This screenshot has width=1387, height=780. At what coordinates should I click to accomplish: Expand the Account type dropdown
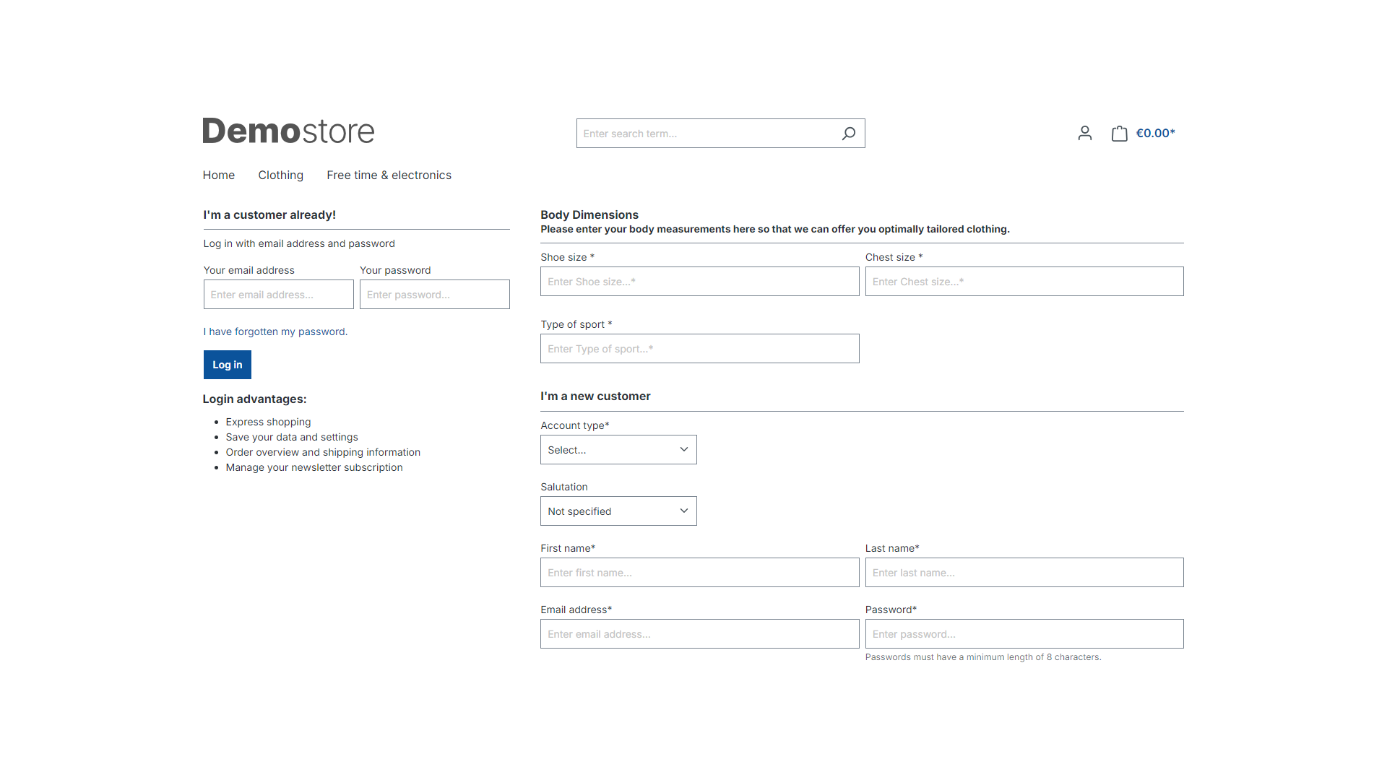618,450
